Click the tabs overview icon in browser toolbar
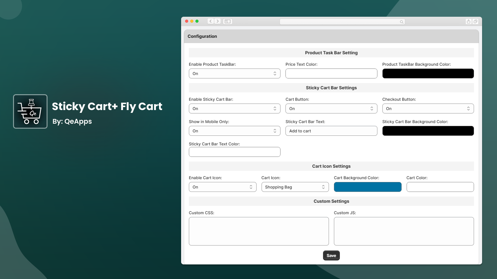This screenshot has height=279, width=497. coord(475,21)
